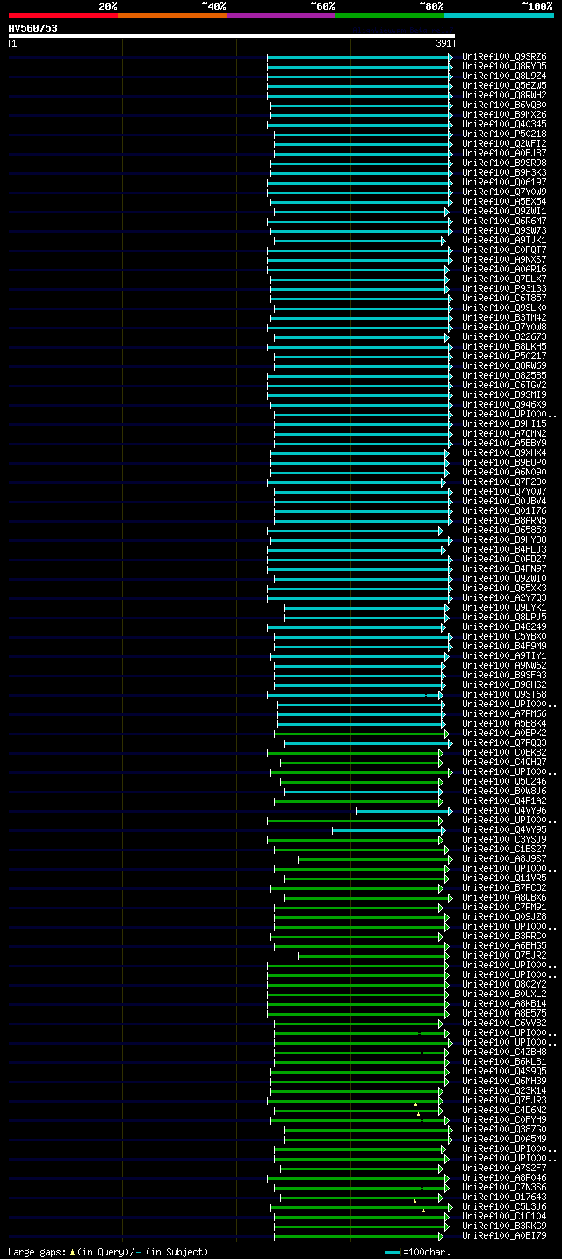Open hit UniRef100_Q9ST68

point(505,694)
